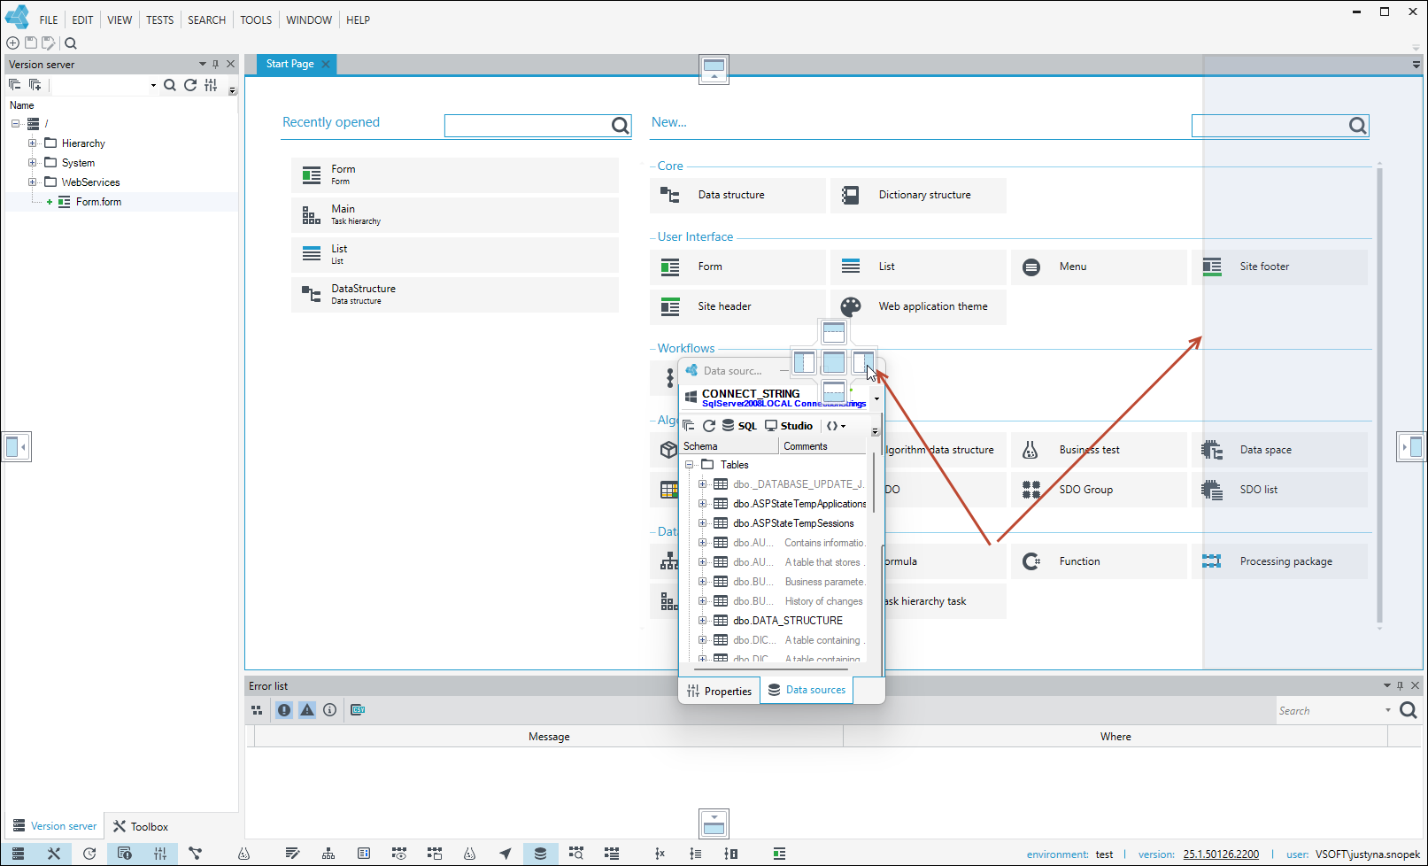This screenshot has height=866, width=1428.
Task: Expand the WebServices folder node
Action: pyautogui.click(x=33, y=182)
